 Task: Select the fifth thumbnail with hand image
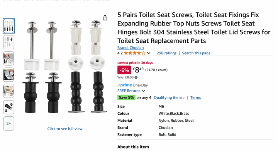tap(8, 91)
